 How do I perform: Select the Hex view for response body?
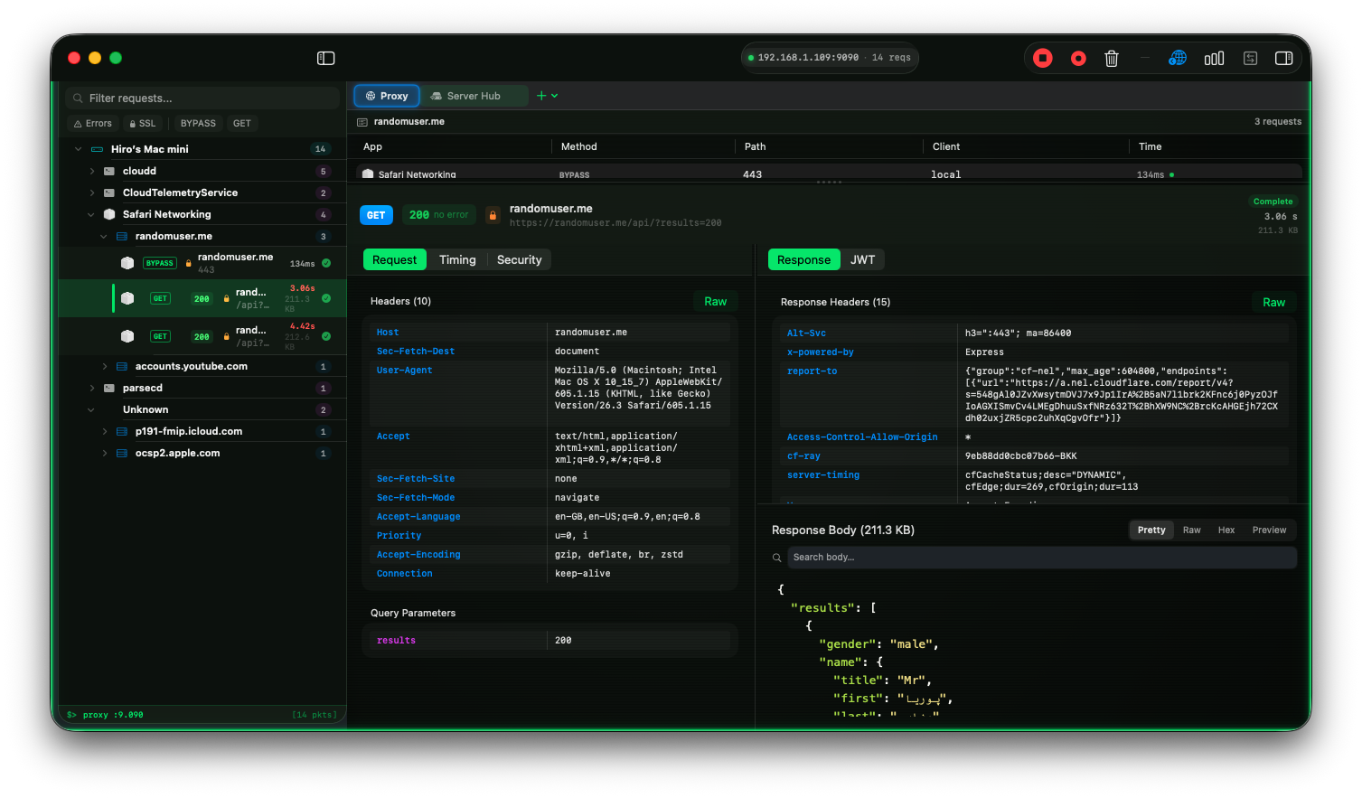[x=1226, y=530]
